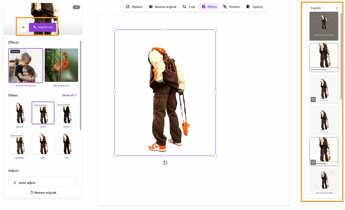
Task: Select the Effects tab in the toolbar
Action: point(209,7)
